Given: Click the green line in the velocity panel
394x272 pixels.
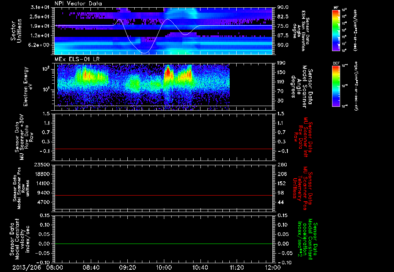Looking at the screenshot, I should (164, 244).
